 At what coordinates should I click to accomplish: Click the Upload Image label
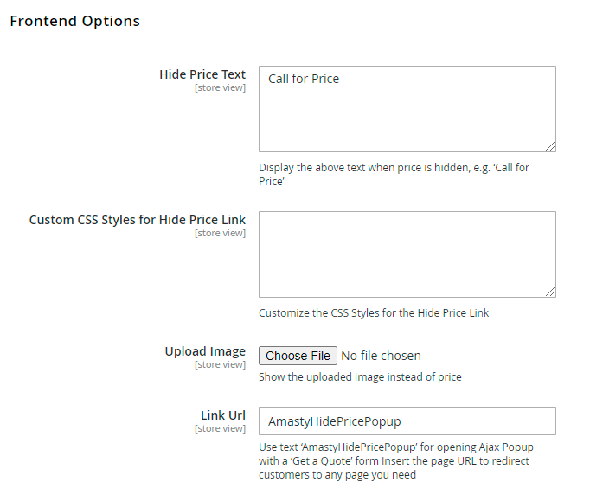point(205,351)
